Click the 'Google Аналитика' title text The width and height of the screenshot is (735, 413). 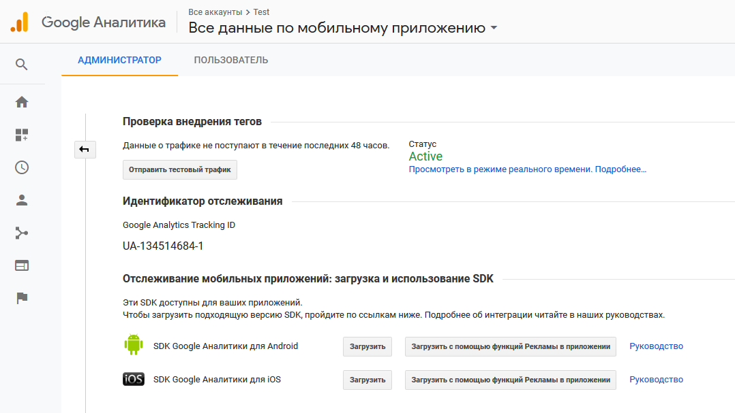tap(104, 22)
